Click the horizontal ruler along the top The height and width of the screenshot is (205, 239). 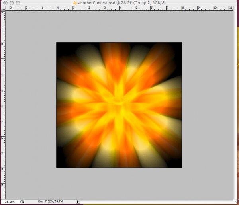point(119,8)
